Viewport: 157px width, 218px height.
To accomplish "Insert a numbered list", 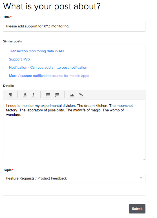I will 57,95.
